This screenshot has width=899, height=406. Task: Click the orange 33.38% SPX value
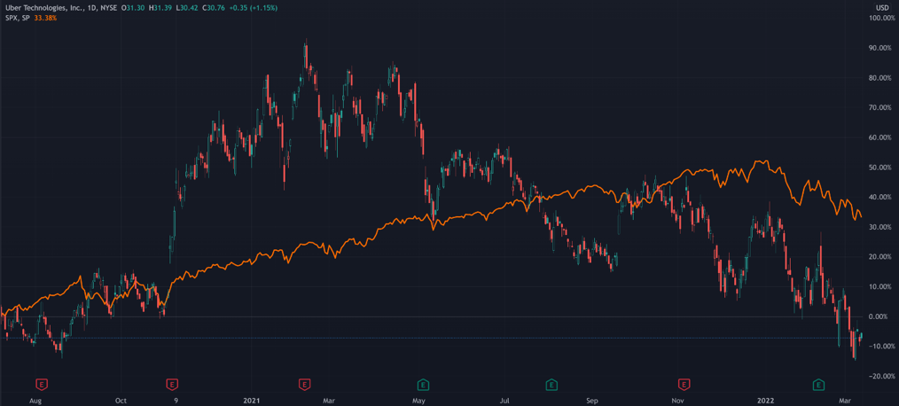(44, 18)
